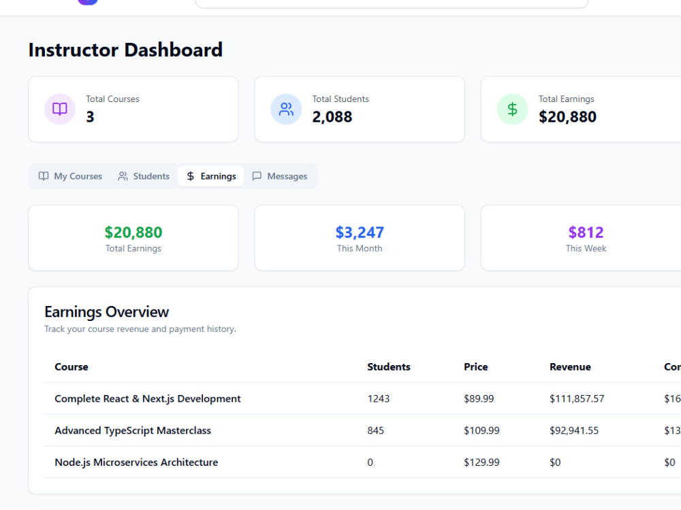This screenshot has width=681, height=510.
Task: Click the Earnings Overview heading
Action: click(x=106, y=312)
